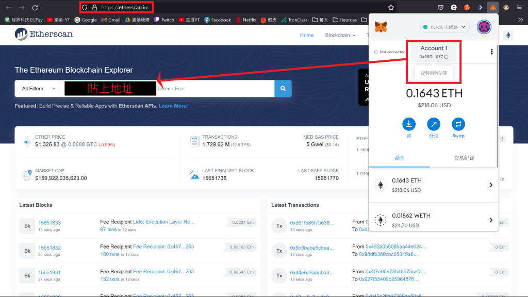528x297 pixels.
Task: Open the Google bookmark
Action: click(x=86, y=20)
